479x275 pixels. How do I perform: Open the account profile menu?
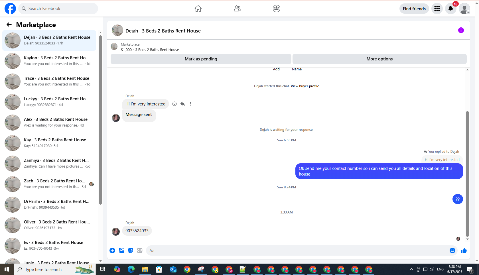click(464, 9)
